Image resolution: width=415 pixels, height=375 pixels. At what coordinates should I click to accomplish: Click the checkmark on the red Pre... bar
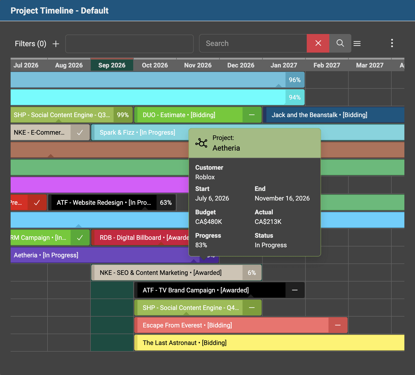[x=37, y=203]
